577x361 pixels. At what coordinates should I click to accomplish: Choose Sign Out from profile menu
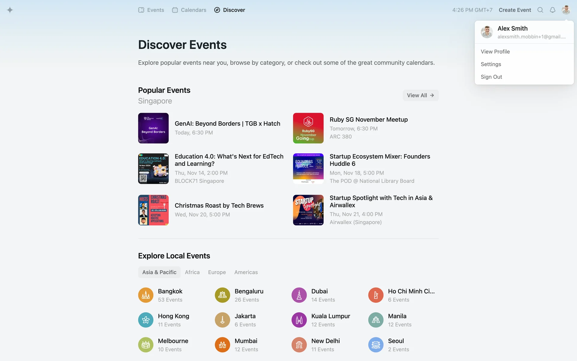tap(491, 77)
